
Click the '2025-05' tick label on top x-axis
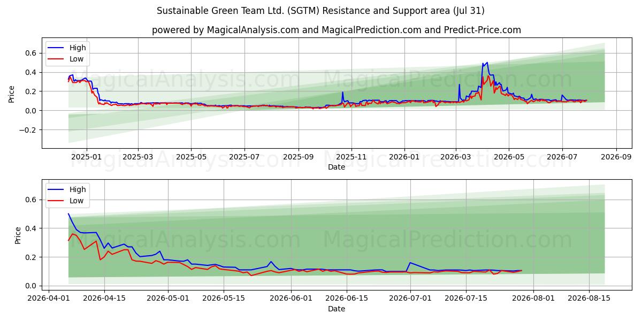coord(192,157)
